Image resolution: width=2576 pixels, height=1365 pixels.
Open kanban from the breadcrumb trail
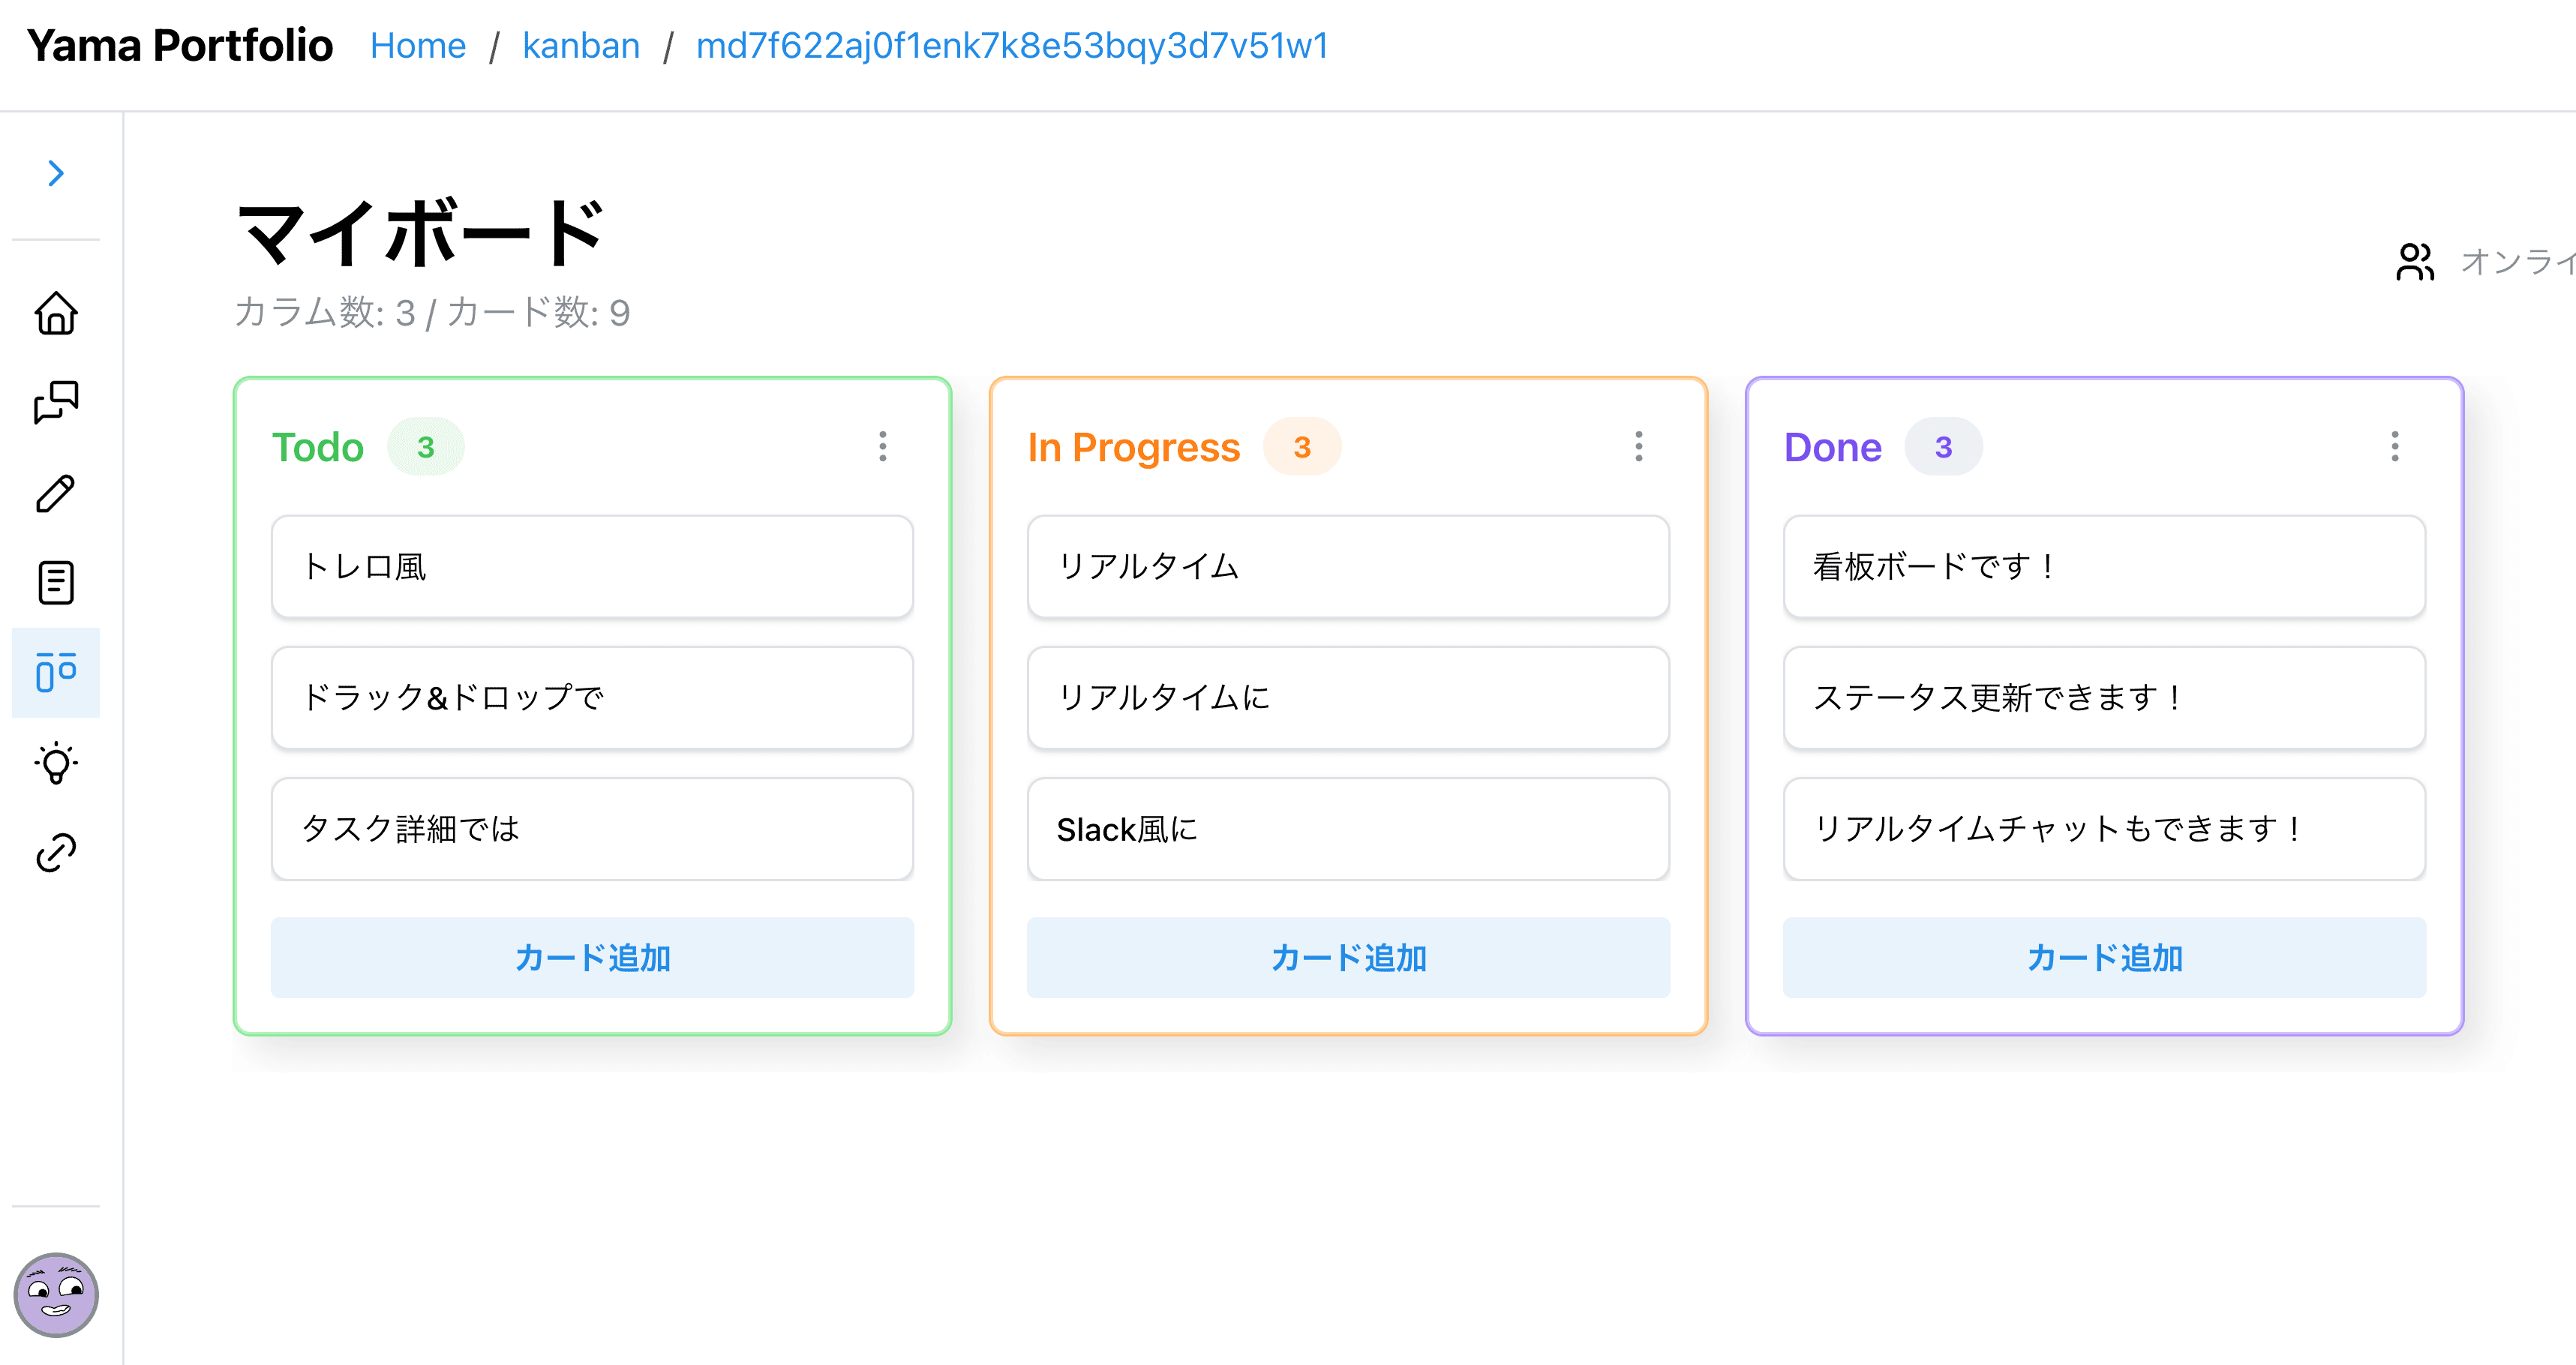click(581, 45)
